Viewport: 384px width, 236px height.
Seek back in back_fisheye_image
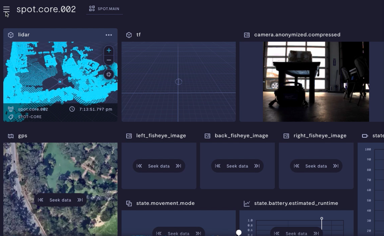point(217,166)
